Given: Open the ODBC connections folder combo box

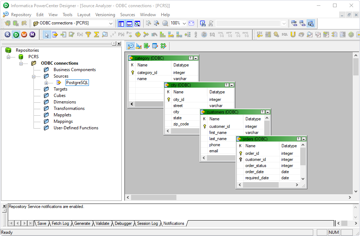Looking at the screenshot, I should point(110,23).
